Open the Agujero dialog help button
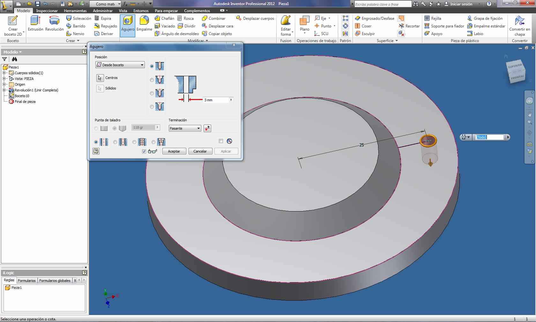The image size is (536, 322). tap(96, 151)
